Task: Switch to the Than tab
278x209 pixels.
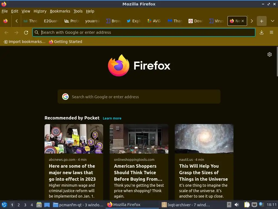Action: [x=175, y=21]
